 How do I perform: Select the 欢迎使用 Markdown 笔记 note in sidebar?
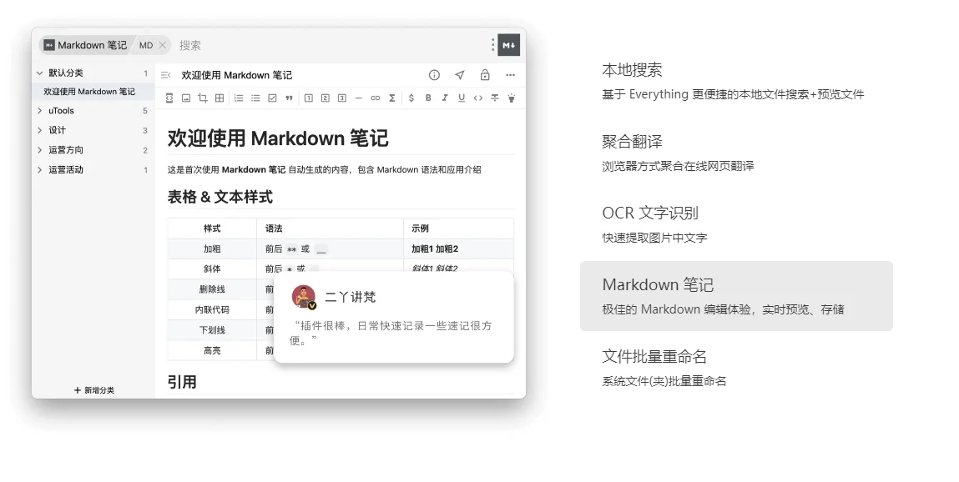pyautogui.click(x=90, y=91)
